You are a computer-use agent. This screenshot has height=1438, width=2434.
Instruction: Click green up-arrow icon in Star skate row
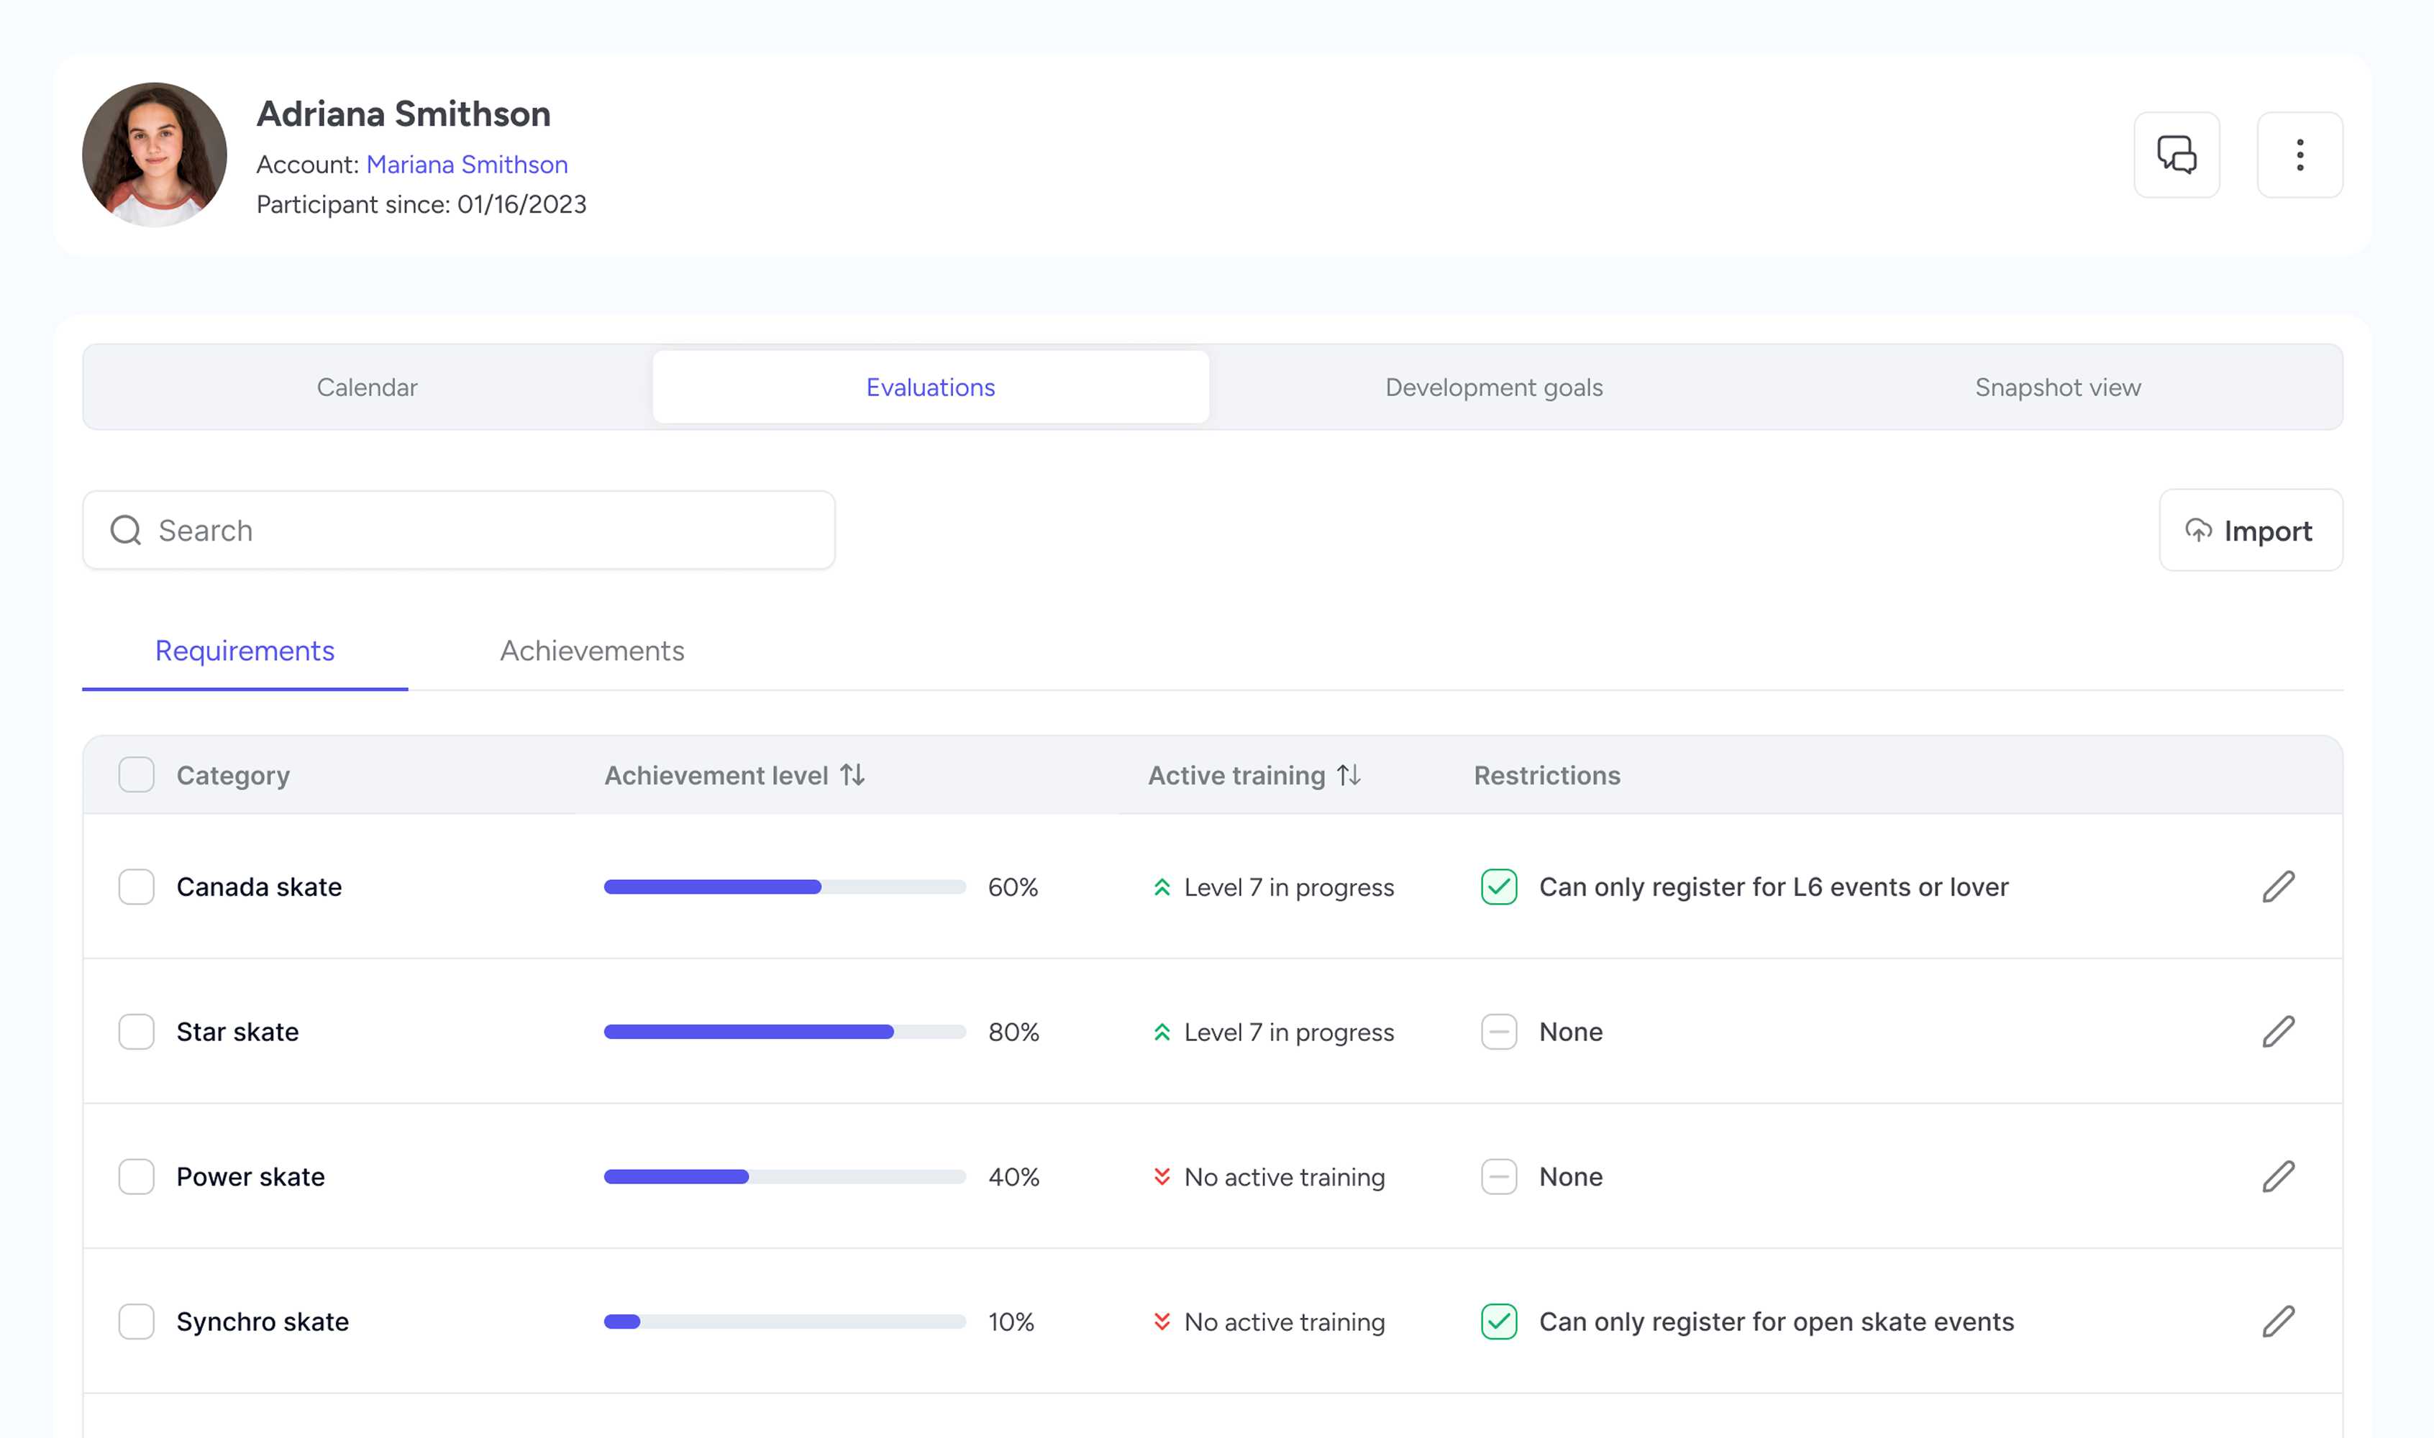[1162, 1032]
